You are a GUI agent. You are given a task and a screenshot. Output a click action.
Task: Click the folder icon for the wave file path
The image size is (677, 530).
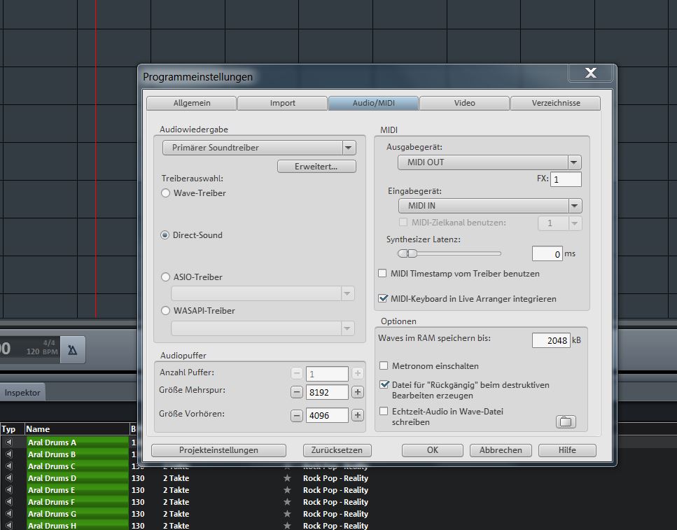pos(566,421)
